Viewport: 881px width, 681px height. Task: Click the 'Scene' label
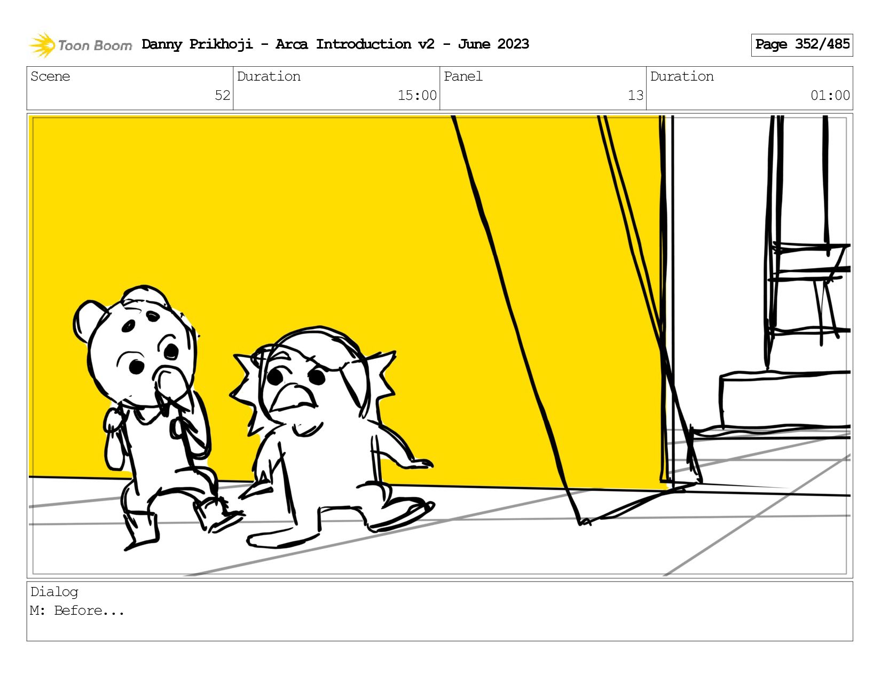click(x=50, y=76)
